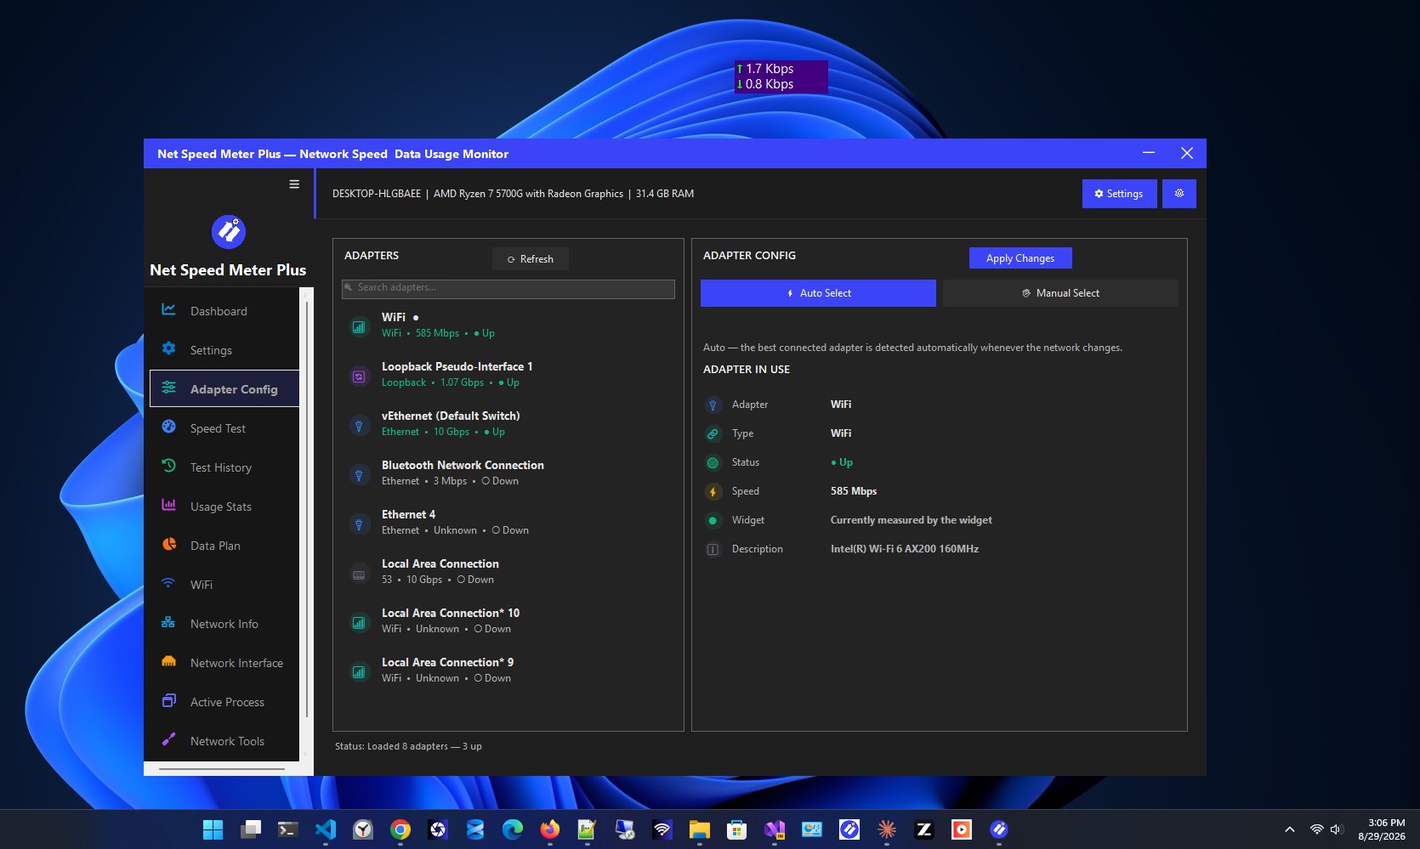Click the Intel(R) Wi-Fi 6 AX200 160MHz description
The width and height of the screenshot is (1420, 849).
click(x=904, y=549)
